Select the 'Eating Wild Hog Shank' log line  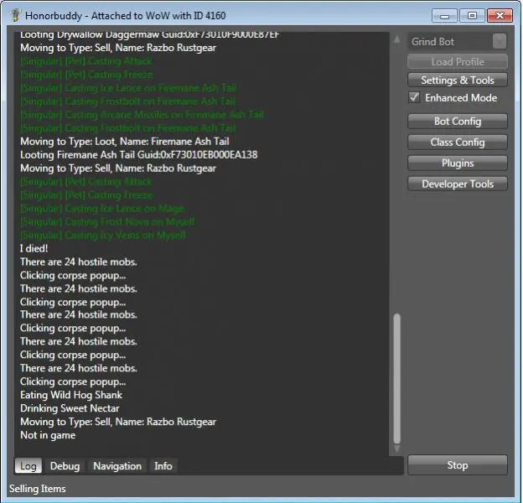pos(71,395)
